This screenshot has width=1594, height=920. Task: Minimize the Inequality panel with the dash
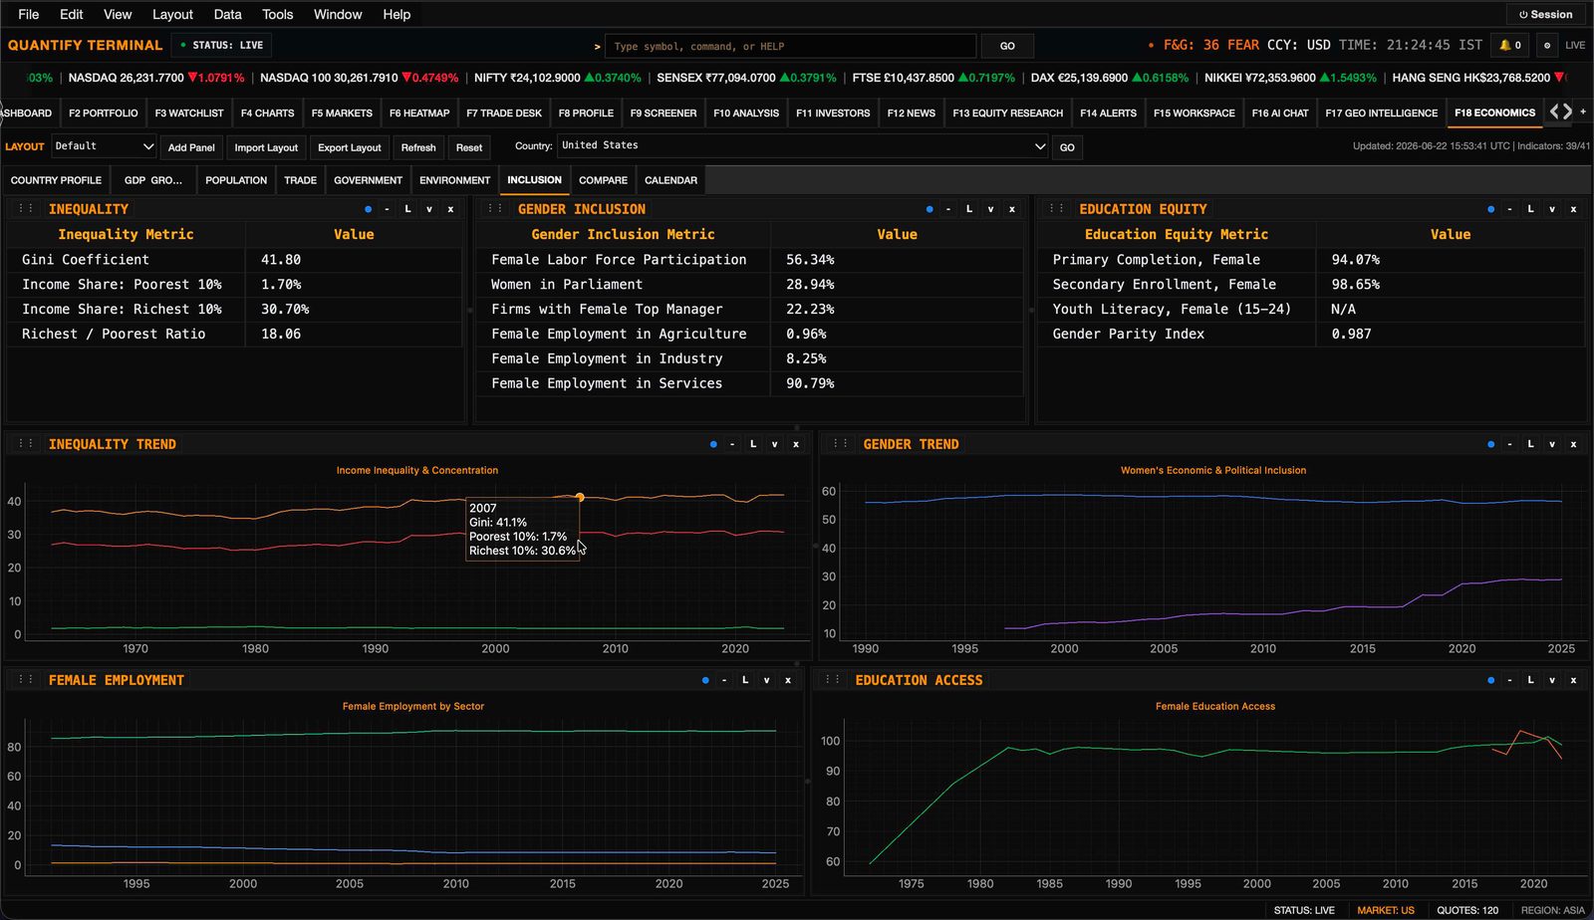(387, 209)
